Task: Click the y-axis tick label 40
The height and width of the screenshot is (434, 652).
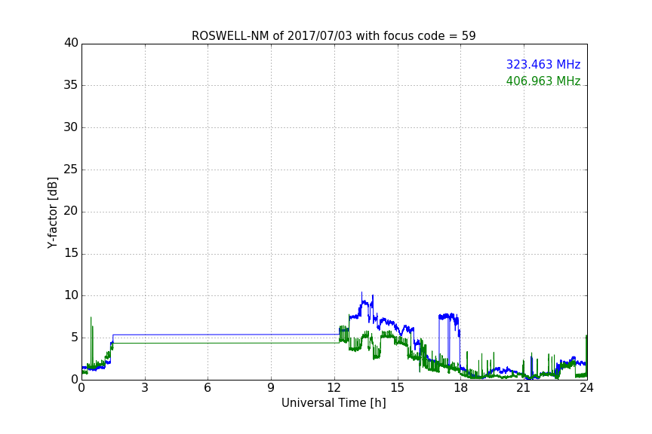Action: click(x=71, y=43)
